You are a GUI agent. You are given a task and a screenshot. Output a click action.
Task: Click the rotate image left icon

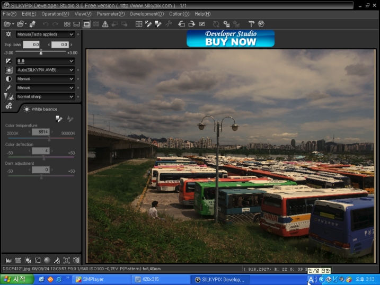click(181, 24)
